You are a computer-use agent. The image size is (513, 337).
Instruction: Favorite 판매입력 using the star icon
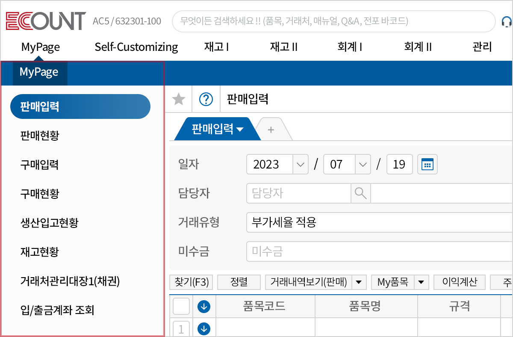coord(179,99)
